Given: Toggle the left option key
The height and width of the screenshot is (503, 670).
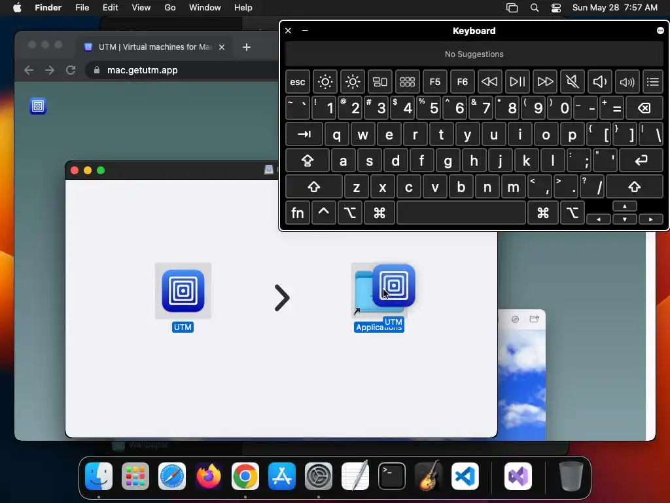Looking at the screenshot, I should (x=349, y=213).
